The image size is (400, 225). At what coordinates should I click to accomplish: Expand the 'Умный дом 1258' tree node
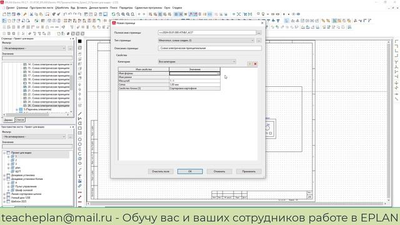(4, 197)
